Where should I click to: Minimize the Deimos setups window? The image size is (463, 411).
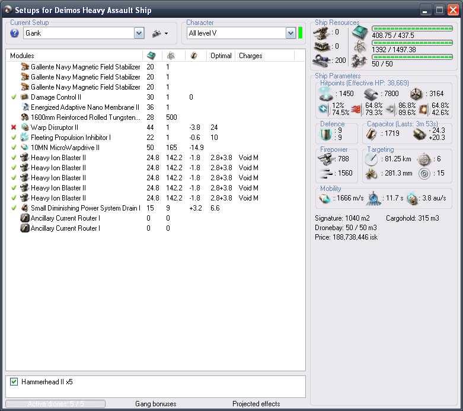(x=425, y=10)
